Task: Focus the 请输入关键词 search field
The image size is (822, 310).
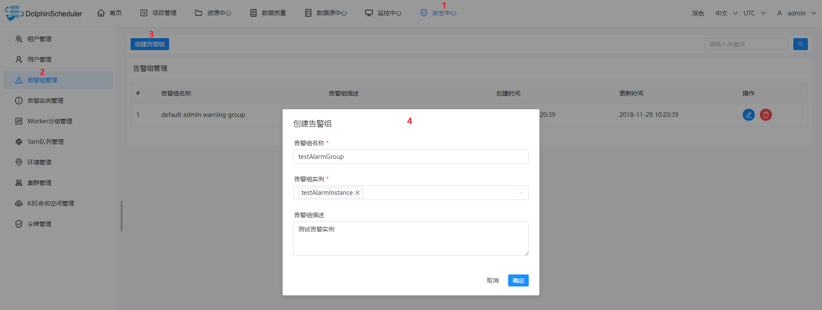Action: (x=746, y=44)
